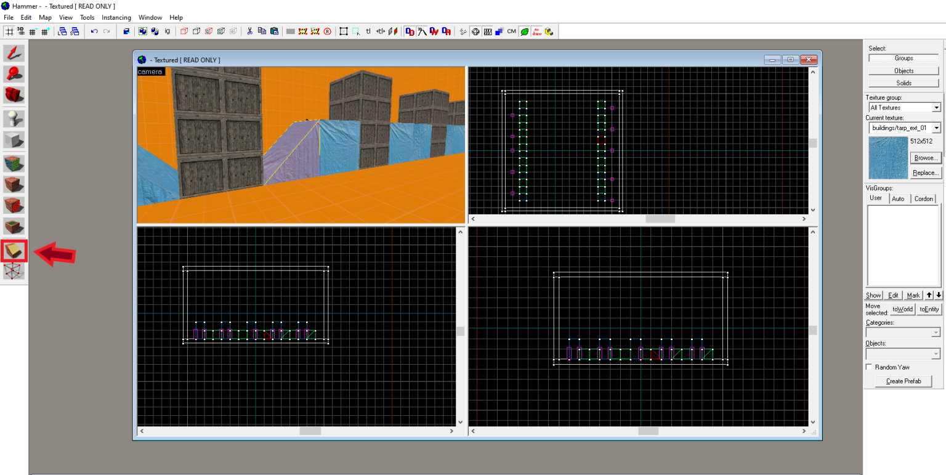
Task: Toggle texture lock in the toolbar
Action: click(x=368, y=31)
